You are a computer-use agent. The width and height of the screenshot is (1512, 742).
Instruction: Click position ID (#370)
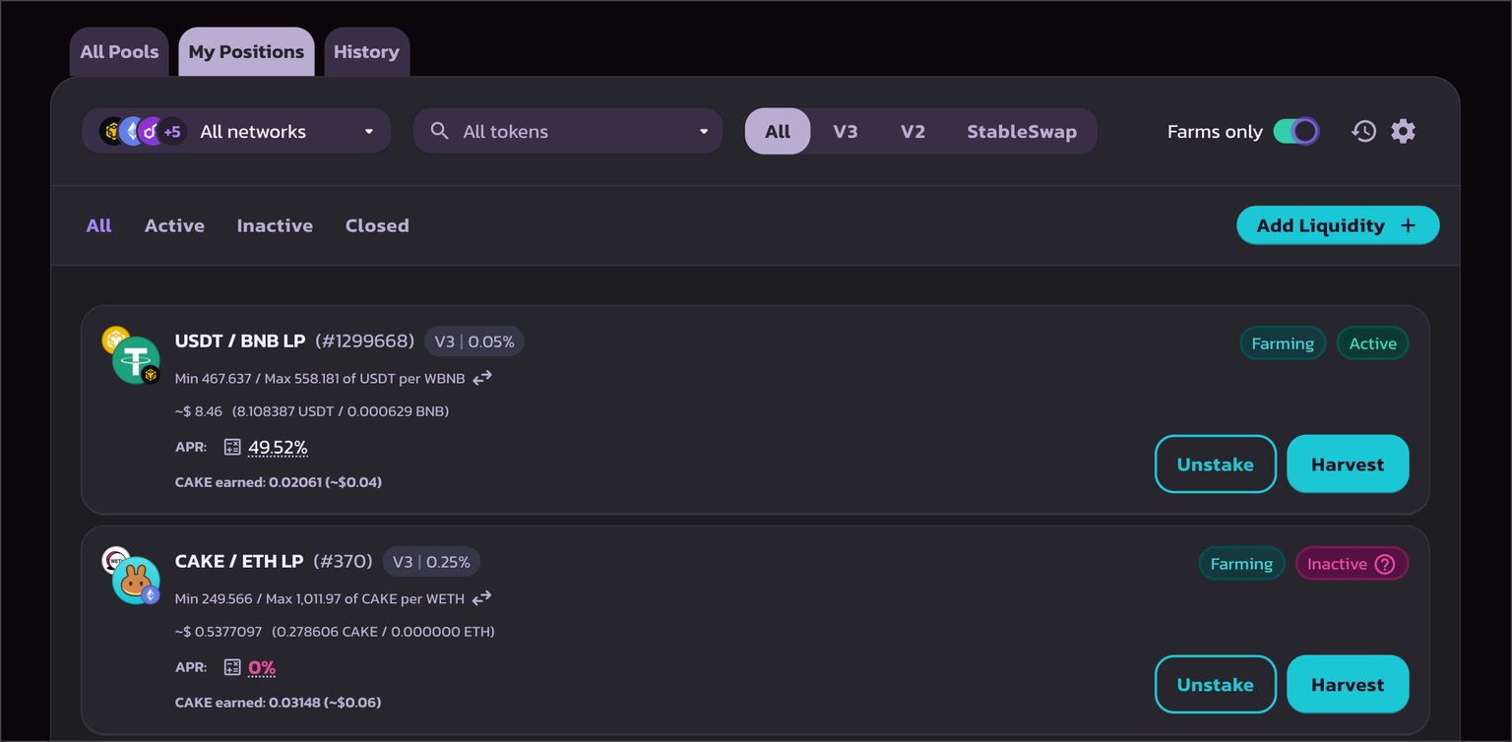click(x=343, y=562)
